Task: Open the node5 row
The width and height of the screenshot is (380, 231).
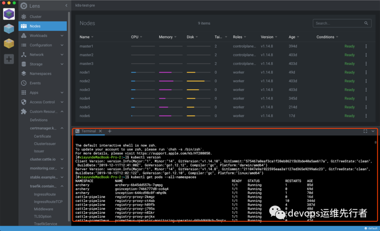Action: 226,107
